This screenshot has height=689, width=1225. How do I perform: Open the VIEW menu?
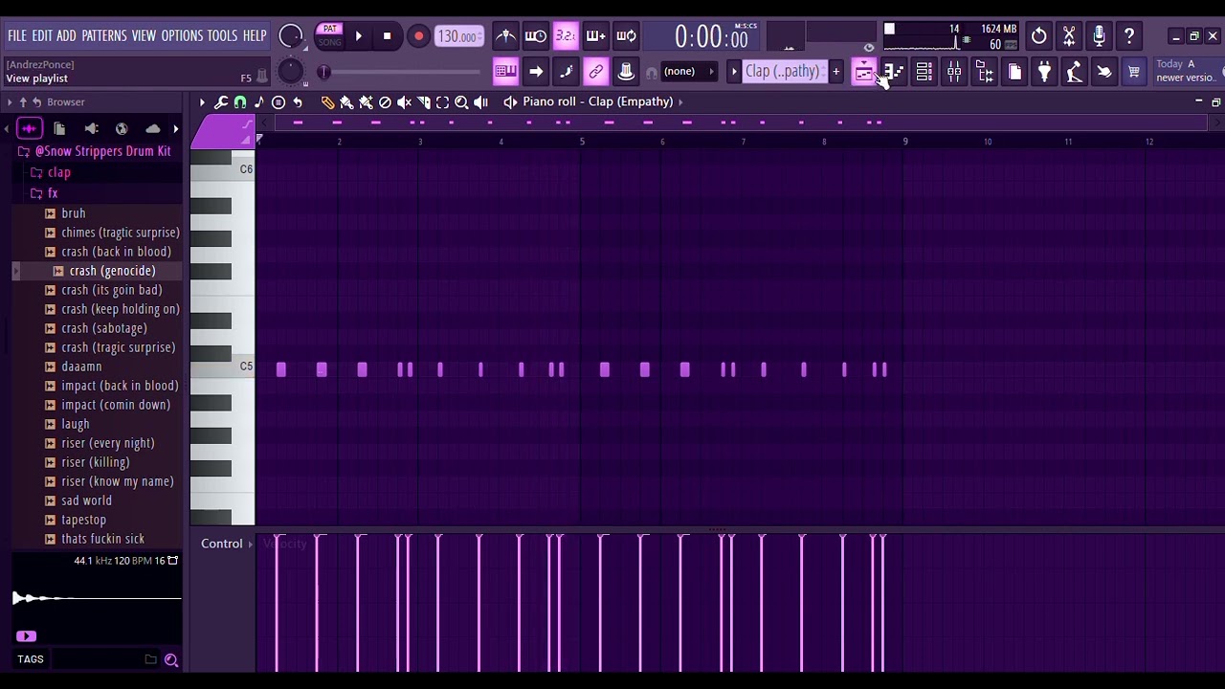click(x=144, y=35)
